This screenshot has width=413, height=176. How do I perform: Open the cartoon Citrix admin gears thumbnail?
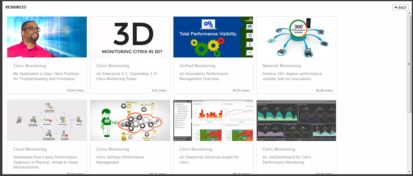pos(130,120)
